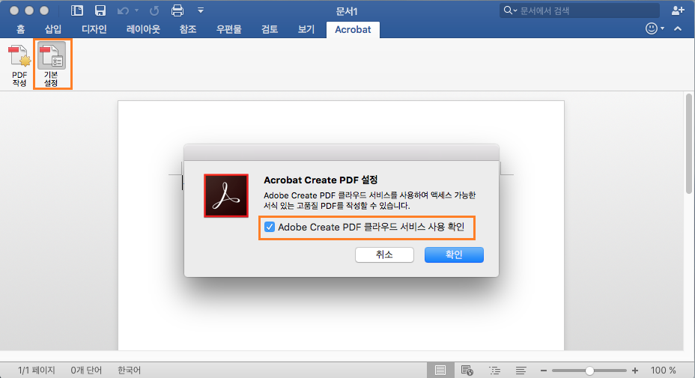The height and width of the screenshot is (378, 695).
Task: Switch to draft view icon
Action: click(521, 370)
